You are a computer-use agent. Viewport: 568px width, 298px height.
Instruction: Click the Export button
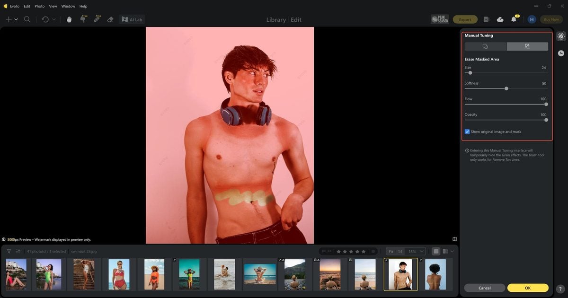465,19
